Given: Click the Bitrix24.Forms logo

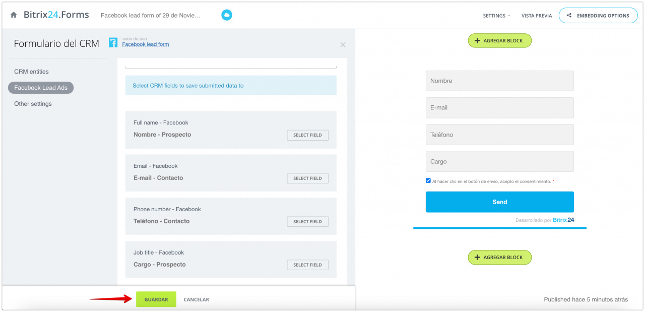Looking at the screenshot, I should [x=56, y=15].
